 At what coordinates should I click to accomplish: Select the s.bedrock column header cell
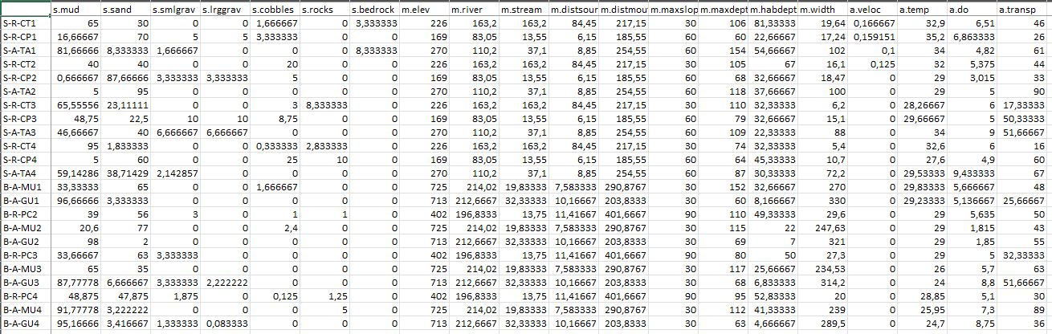tap(375, 10)
